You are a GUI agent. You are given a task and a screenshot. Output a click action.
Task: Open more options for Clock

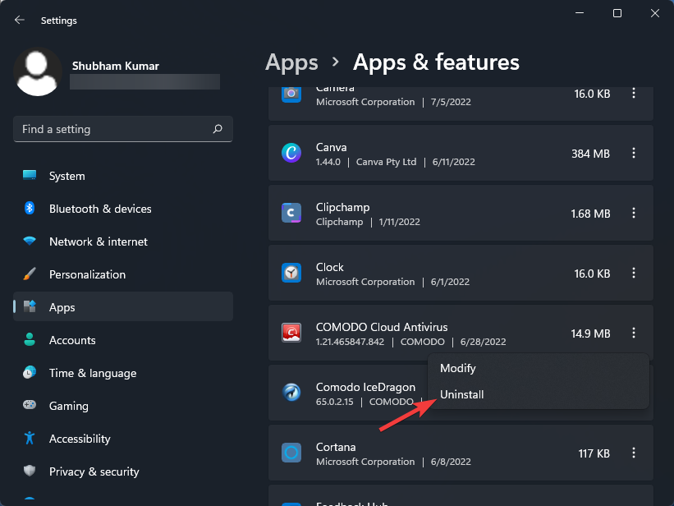pos(633,274)
